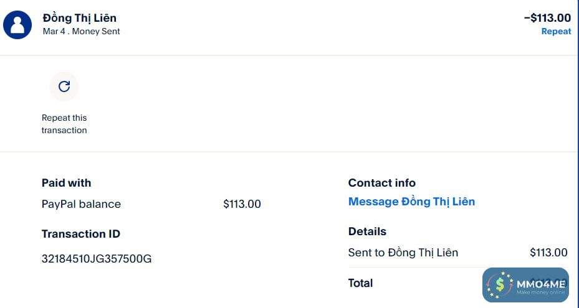Click the Sent to Đồng Thị Liên line
This screenshot has height=308, width=579.
(403, 253)
